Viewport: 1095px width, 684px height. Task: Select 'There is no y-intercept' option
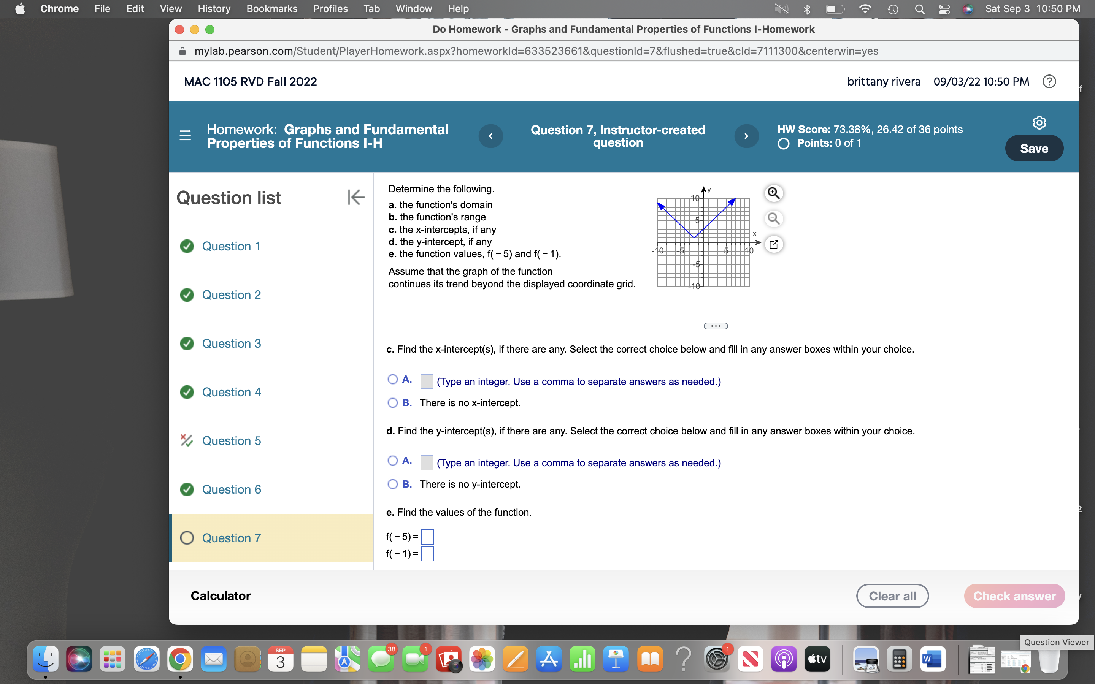(x=393, y=484)
